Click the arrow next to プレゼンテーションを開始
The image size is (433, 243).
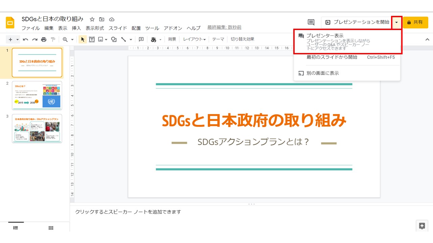point(396,22)
